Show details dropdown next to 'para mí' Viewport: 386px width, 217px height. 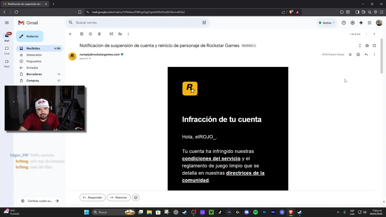pyautogui.click(x=90, y=58)
